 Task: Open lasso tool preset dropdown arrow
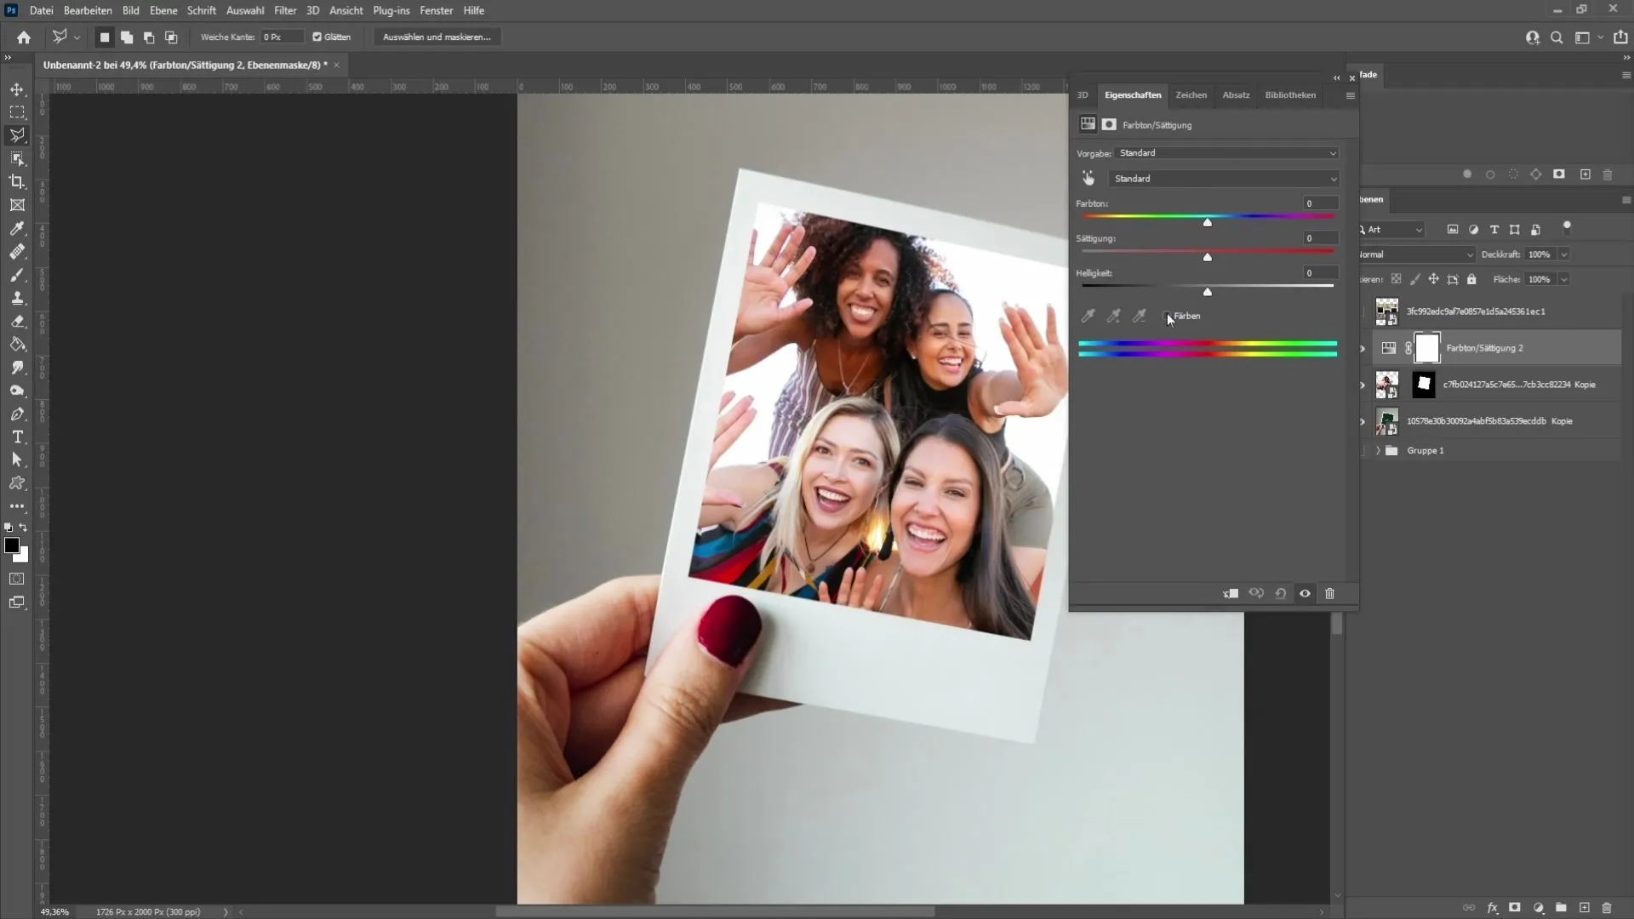click(x=77, y=37)
